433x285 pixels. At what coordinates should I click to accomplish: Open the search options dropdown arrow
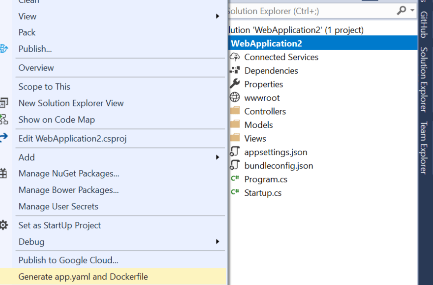pos(412,10)
